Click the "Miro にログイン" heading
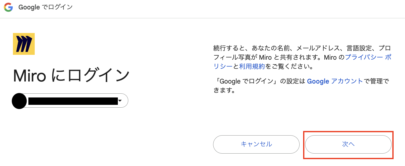405x166 pixels. (71, 75)
